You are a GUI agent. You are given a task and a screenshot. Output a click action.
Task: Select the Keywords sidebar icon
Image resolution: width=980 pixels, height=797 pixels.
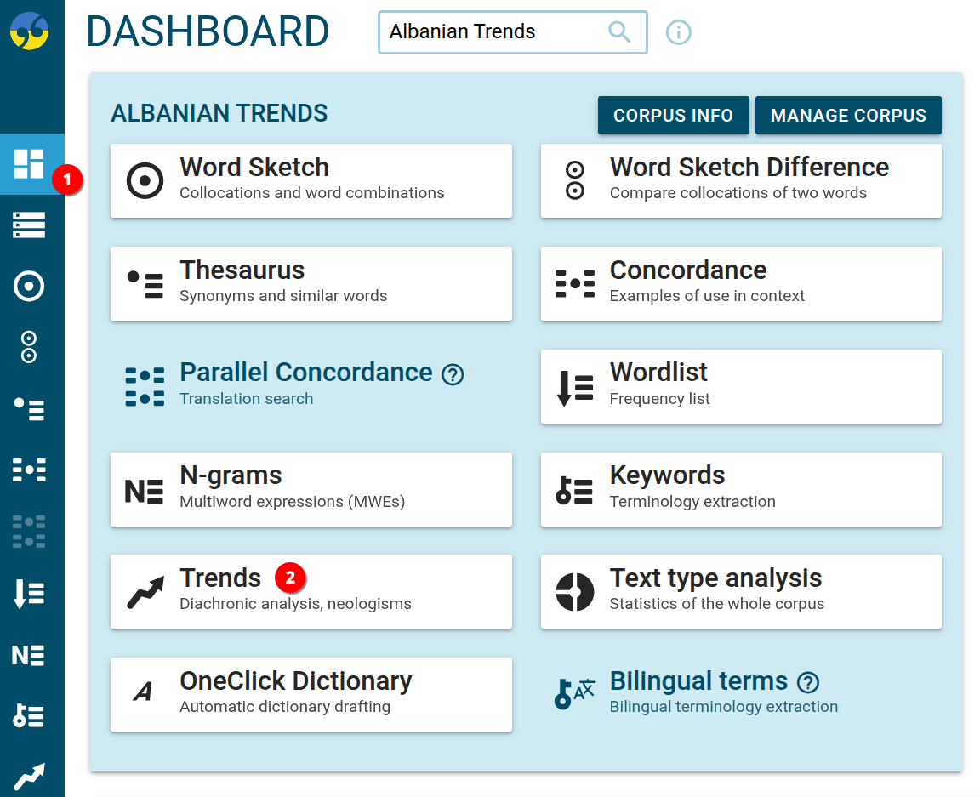pos(30,715)
